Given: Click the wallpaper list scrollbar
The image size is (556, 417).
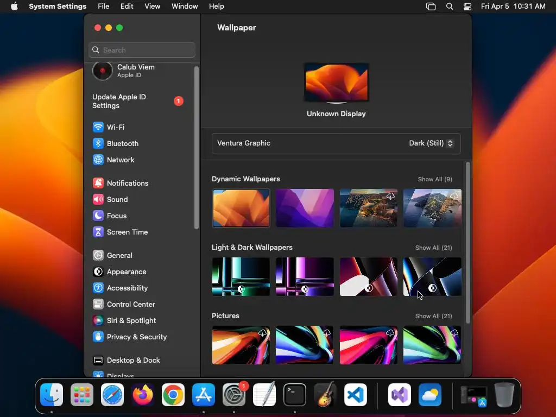Looking at the screenshot, I should (468, 243).
